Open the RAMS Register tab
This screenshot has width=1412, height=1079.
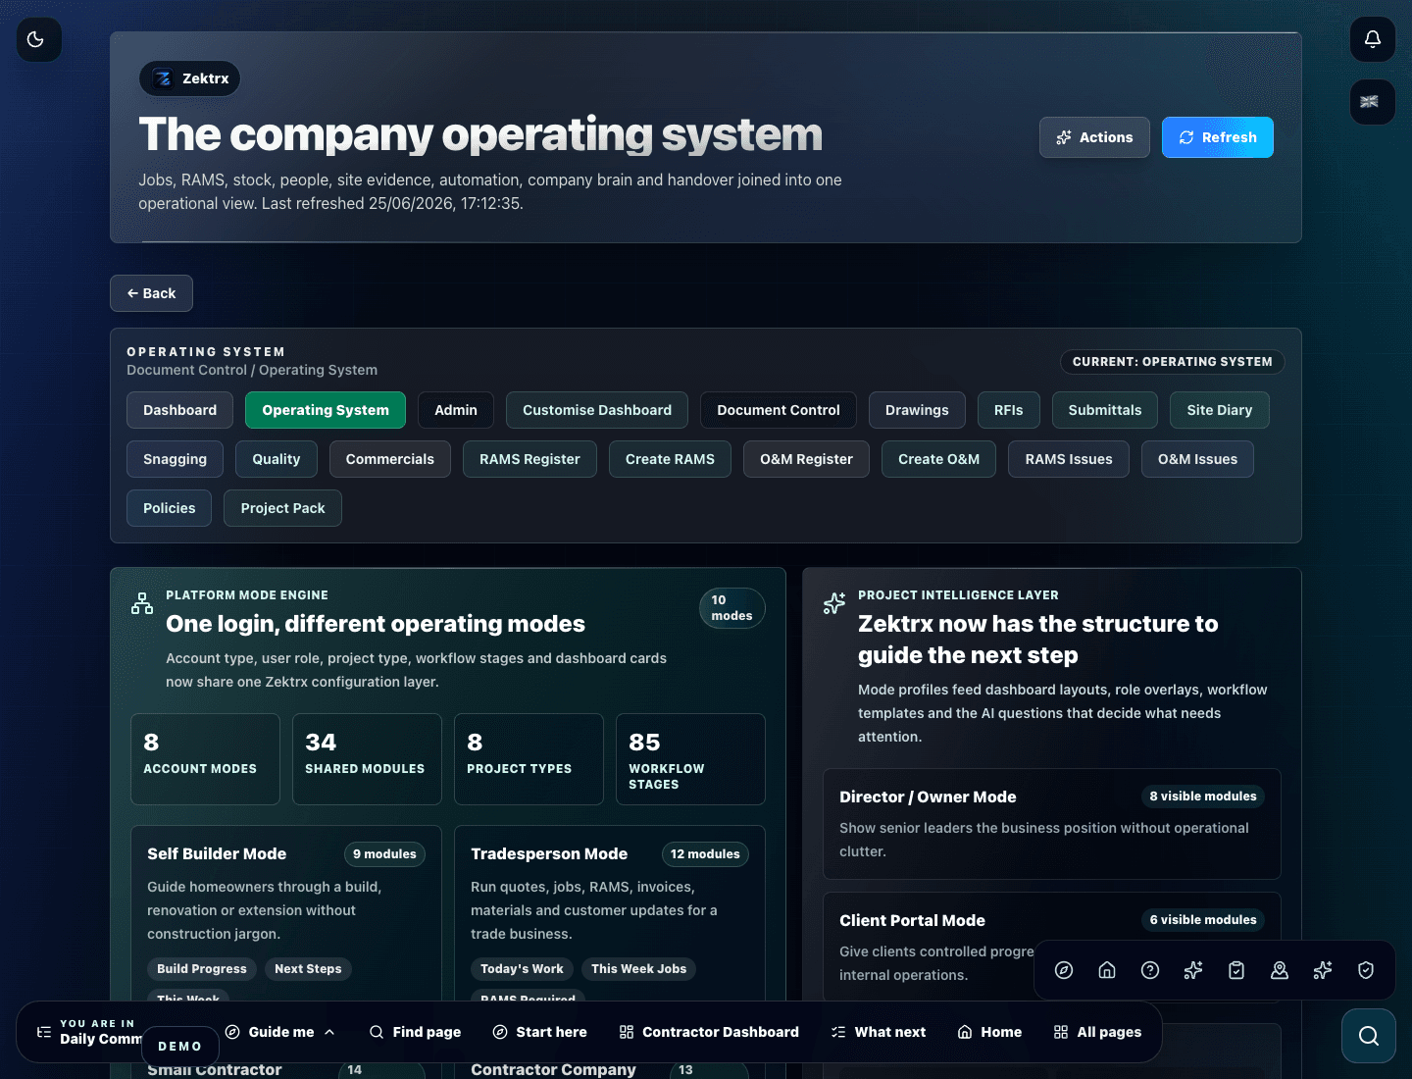pyautogui.click(x=529, y=459)
